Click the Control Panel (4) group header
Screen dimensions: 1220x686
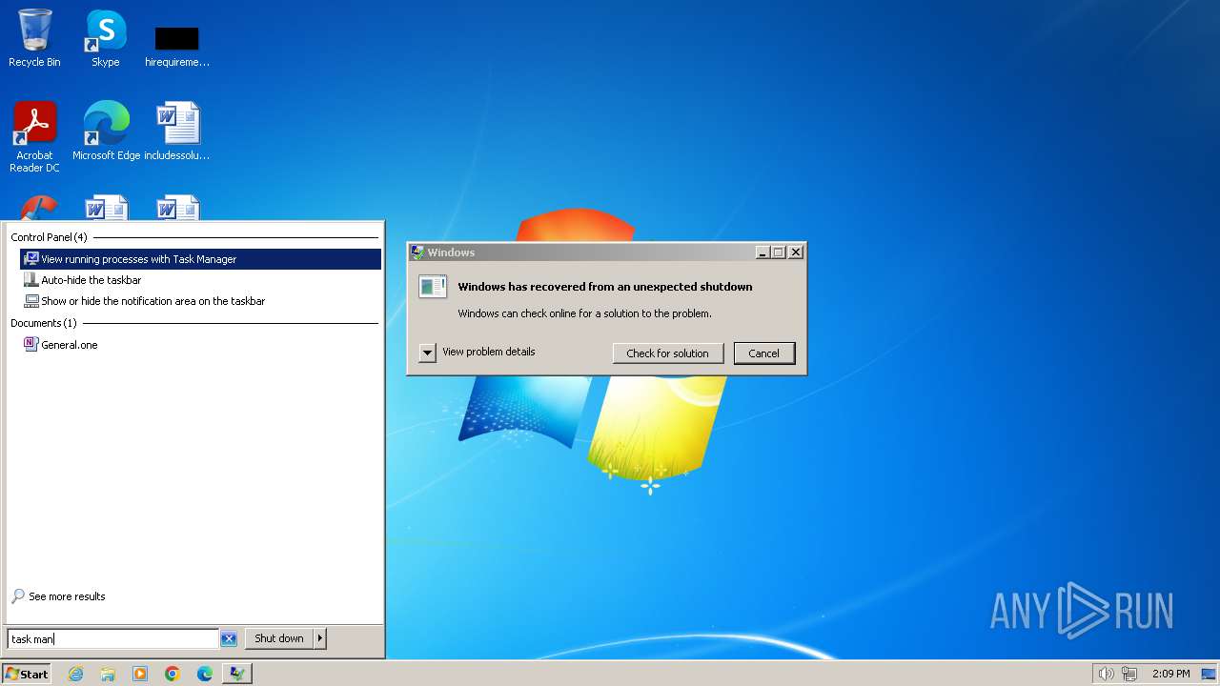click(x=49, y=237)
